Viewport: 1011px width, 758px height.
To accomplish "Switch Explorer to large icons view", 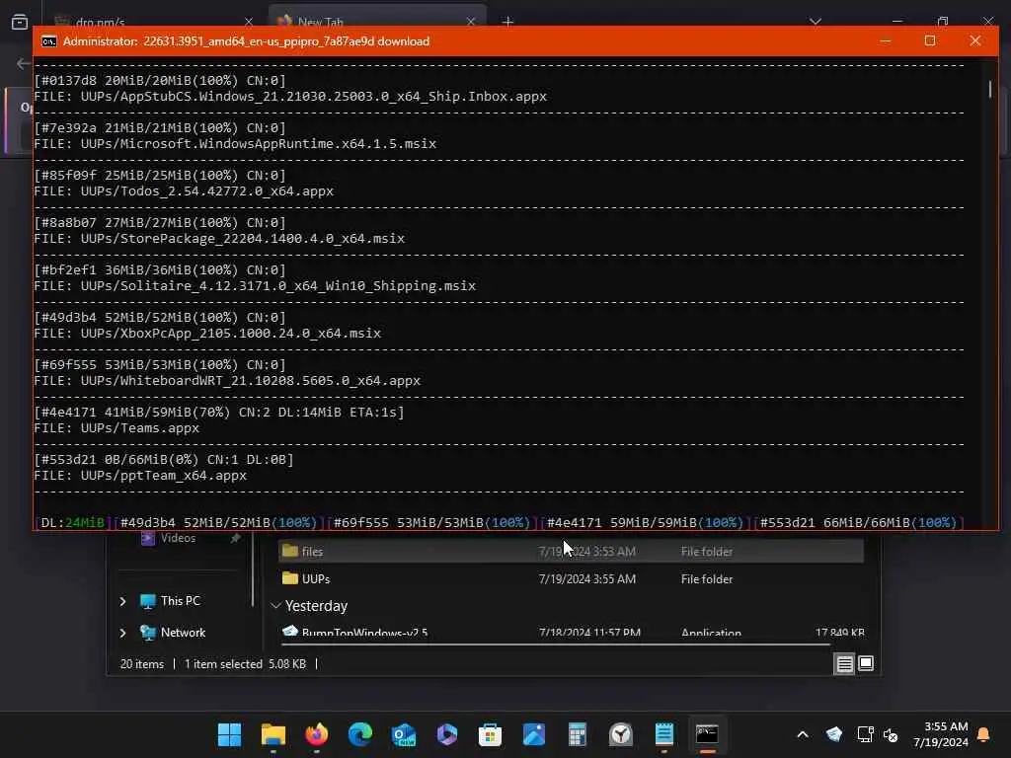I will click(x=866, y=663).
